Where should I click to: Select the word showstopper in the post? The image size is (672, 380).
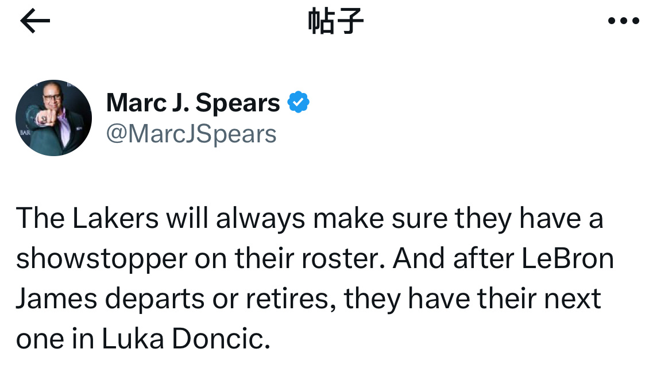tap(102, 259)
